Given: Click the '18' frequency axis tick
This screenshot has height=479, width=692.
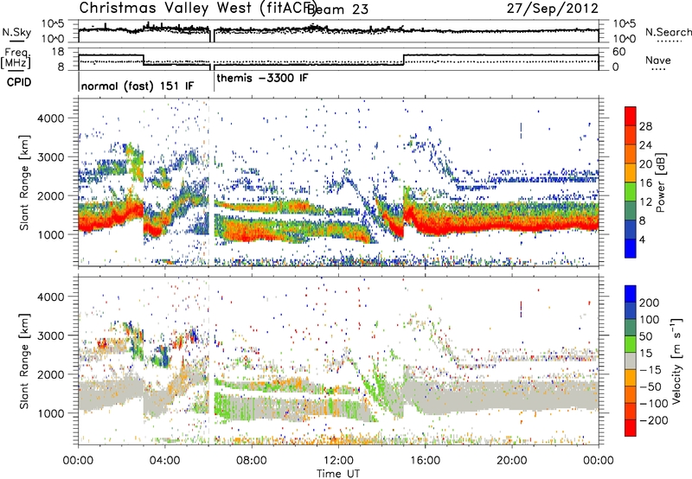Looking at the screenshot, I should [x=57, y=52].
